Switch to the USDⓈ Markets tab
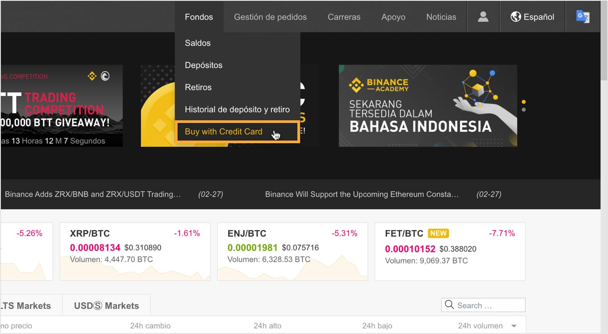Image resolution: width=608 pixels, height=334 pixels. (107, 305)
